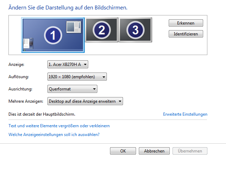Open the Auflösung dropdown
Image resolution: width=226 pixels, height=170 pixels.
[77, 77]
